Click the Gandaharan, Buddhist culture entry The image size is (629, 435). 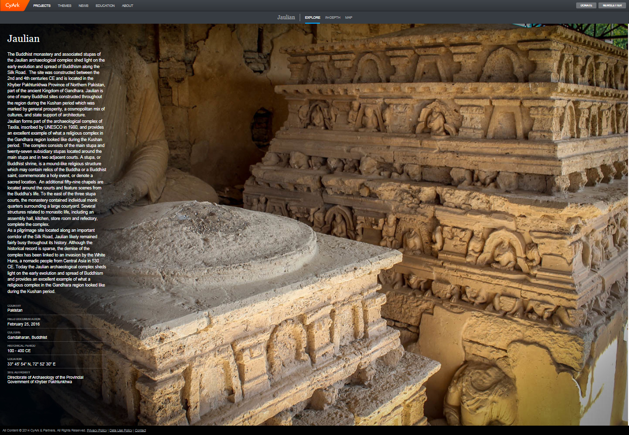click(27, 337)
